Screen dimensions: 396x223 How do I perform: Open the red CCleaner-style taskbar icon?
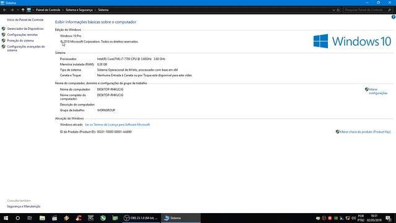click(x=79, y=218)
